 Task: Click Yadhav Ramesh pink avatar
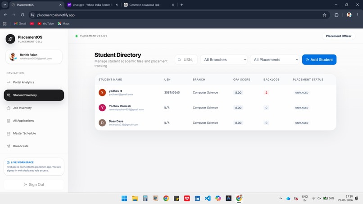[102, 108]
